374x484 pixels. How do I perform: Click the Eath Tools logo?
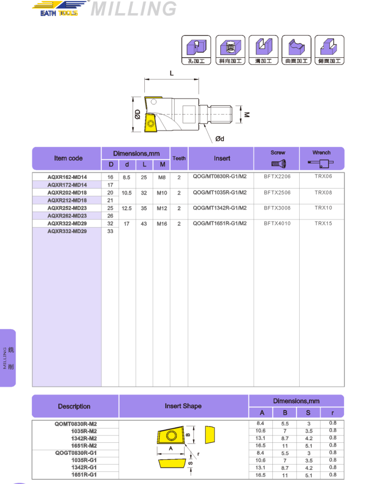[59, 9]
